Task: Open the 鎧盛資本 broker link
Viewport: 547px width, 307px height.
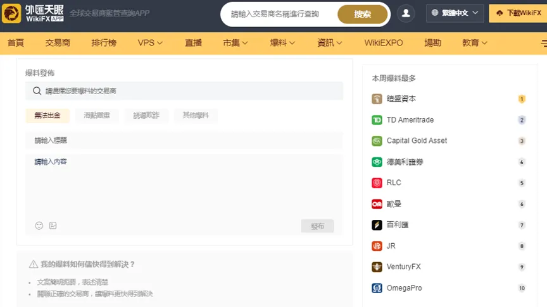Action: 401,99
